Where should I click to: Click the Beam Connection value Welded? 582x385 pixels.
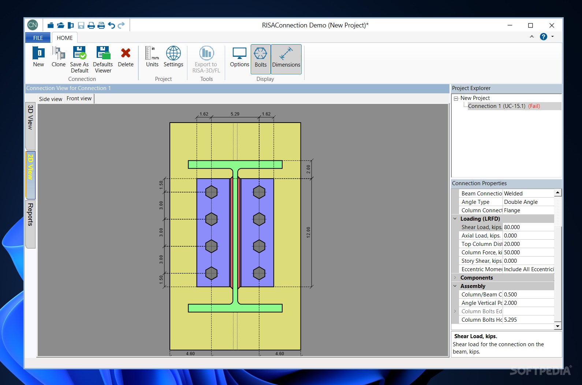(529, 193)
